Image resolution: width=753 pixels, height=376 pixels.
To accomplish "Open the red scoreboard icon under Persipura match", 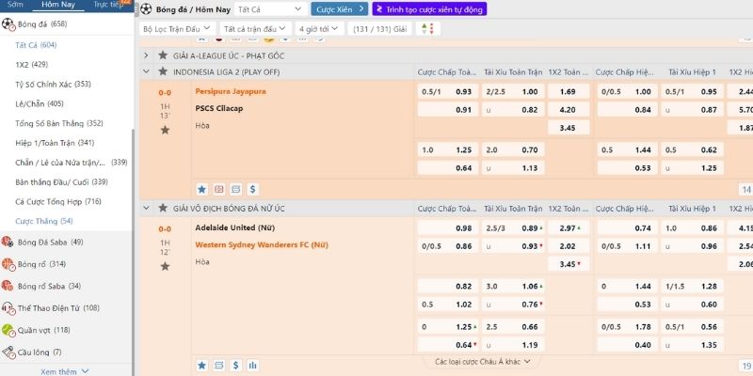I will point(219,190).
